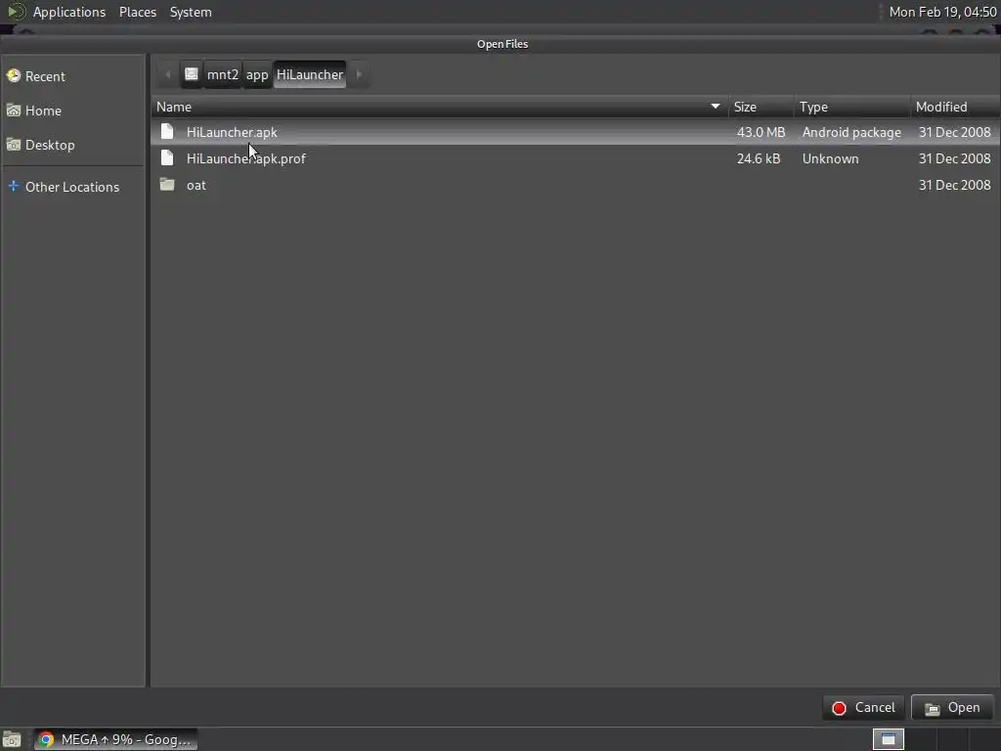Select the HiLauncher.apk.prof file icon
Image resolution: width=1001 pixels, height=751 pixels.
[167, 157]
